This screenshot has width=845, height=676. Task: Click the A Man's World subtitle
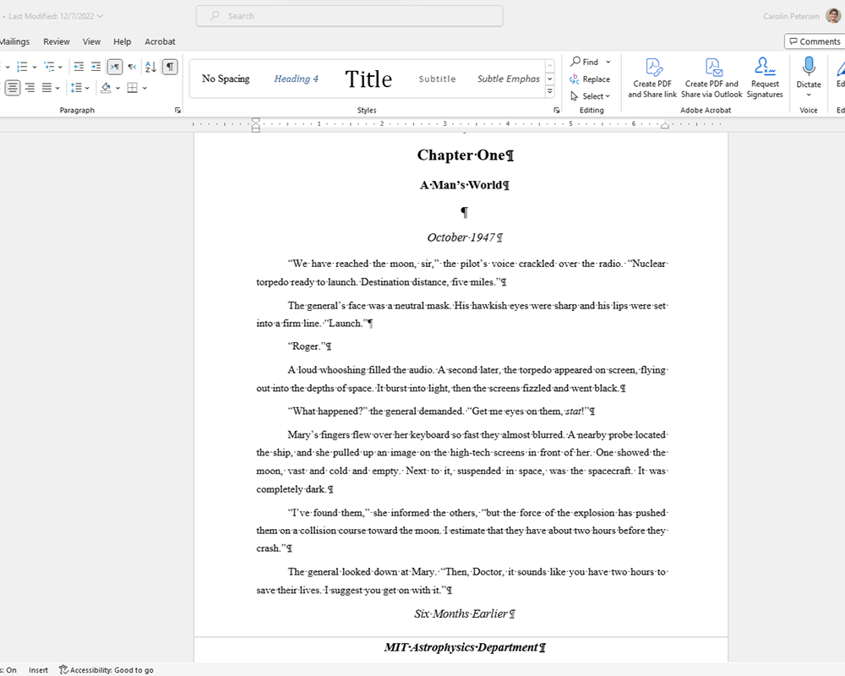point(465,185)
